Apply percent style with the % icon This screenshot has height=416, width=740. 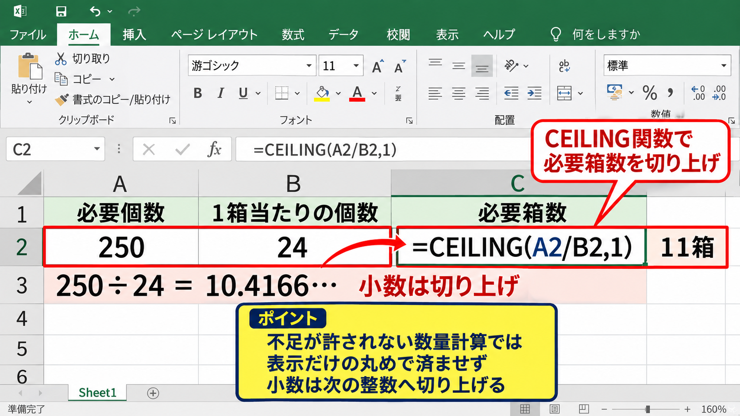(x=650, y=93)
